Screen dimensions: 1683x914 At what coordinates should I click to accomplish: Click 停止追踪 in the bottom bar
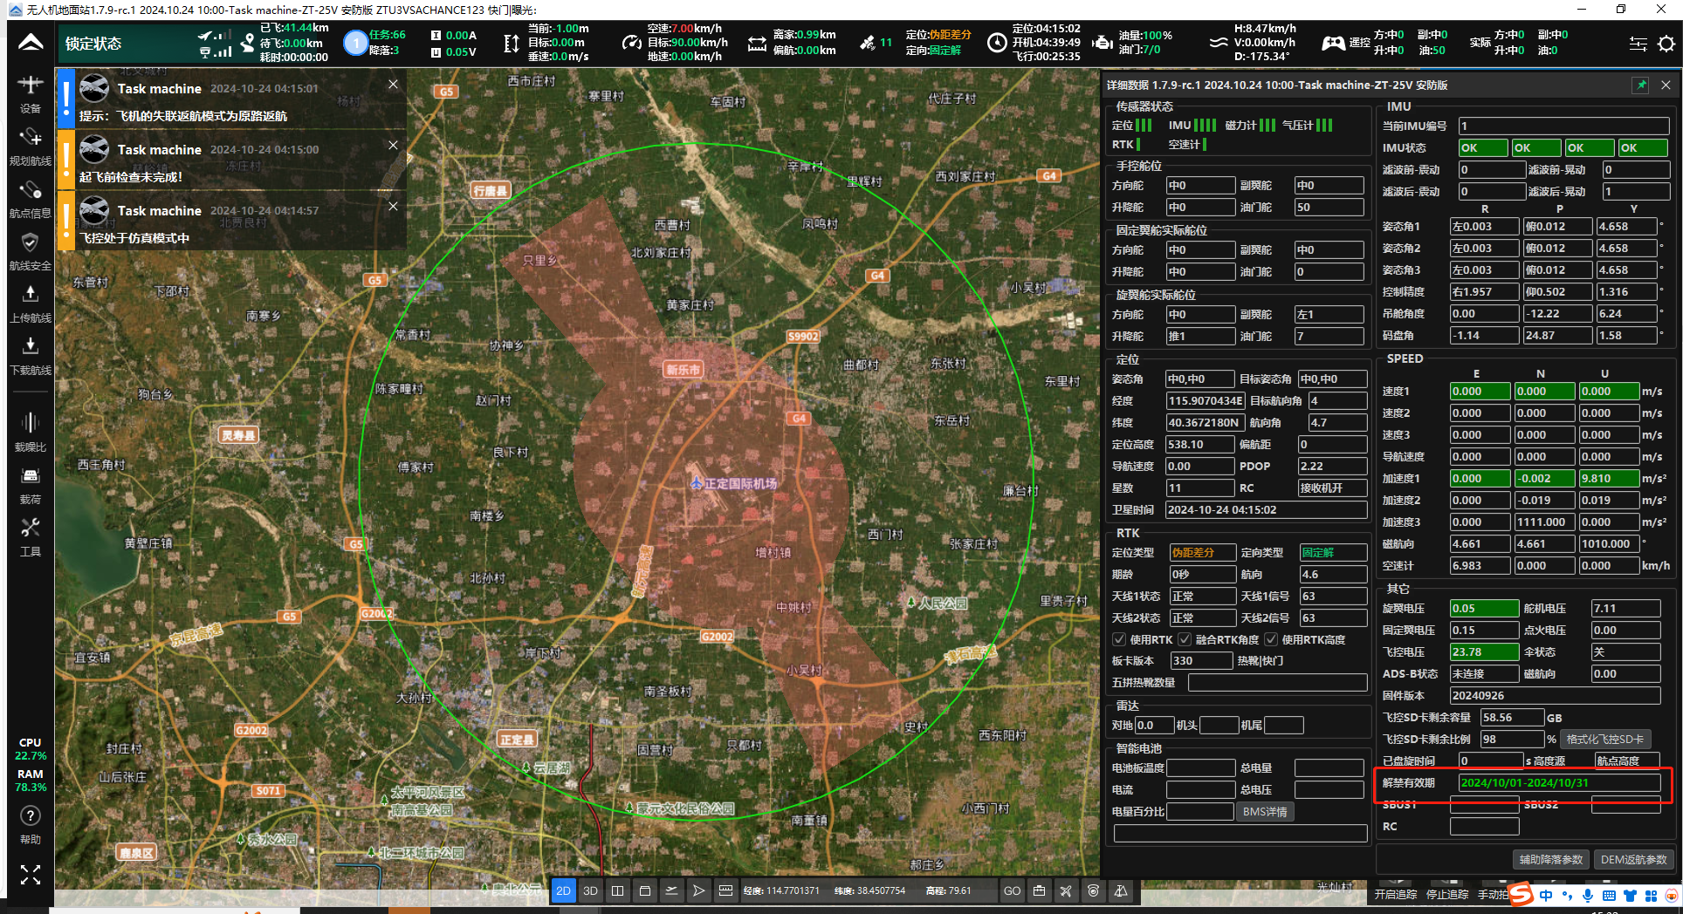pos(1446,894)
